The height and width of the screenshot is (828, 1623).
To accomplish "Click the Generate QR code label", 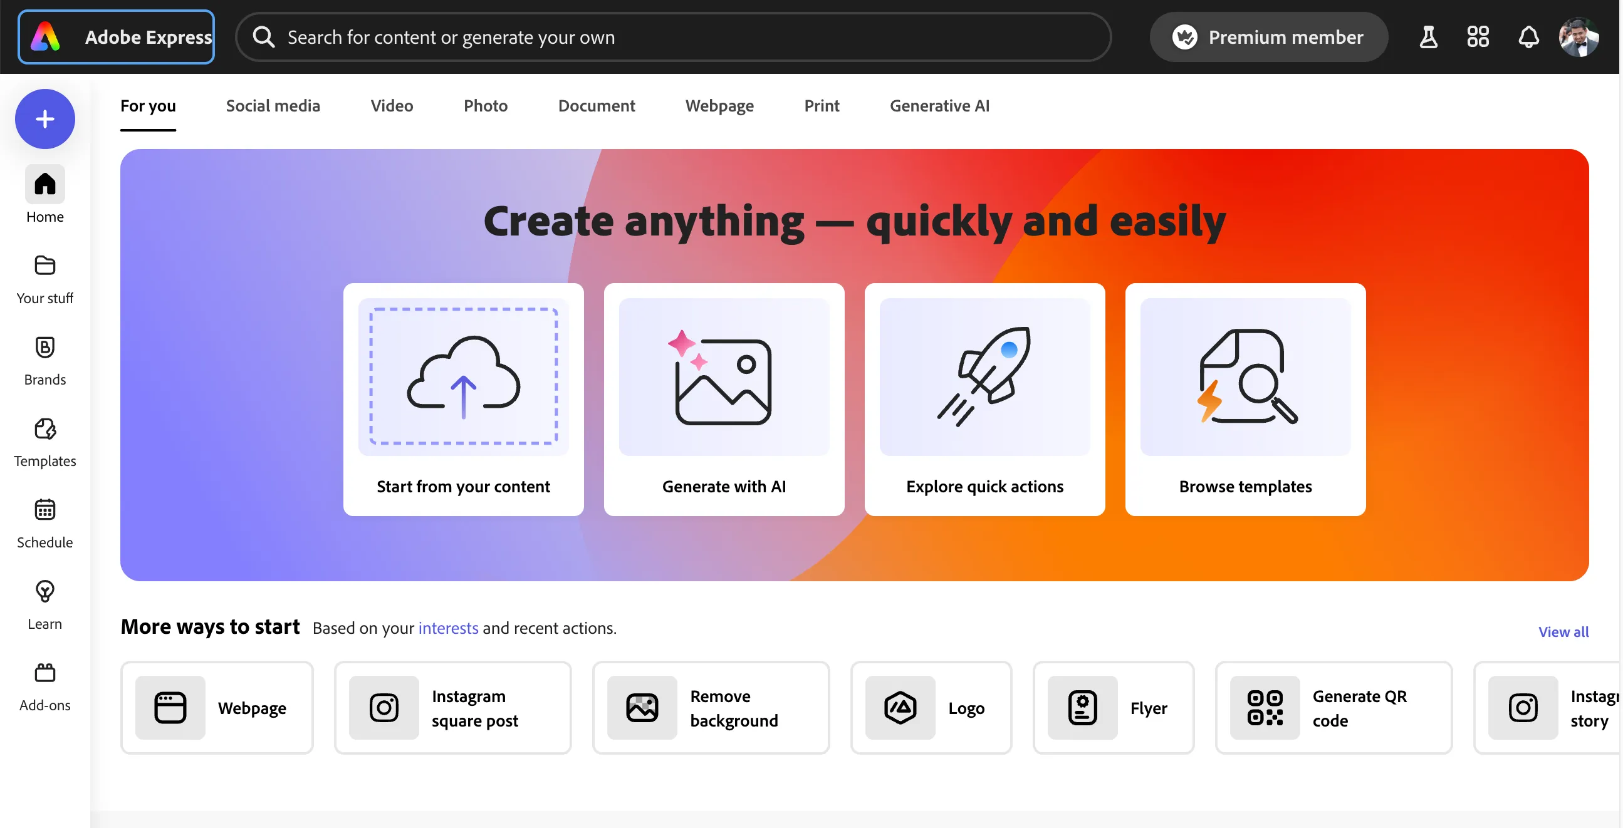I will click(1360, 708).
